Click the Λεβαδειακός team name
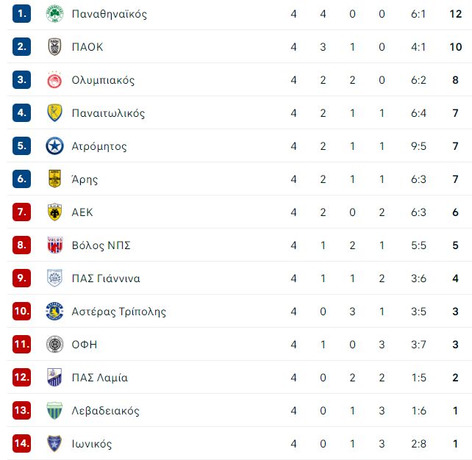This screenshot has width=472, height=460. (105, 411)
